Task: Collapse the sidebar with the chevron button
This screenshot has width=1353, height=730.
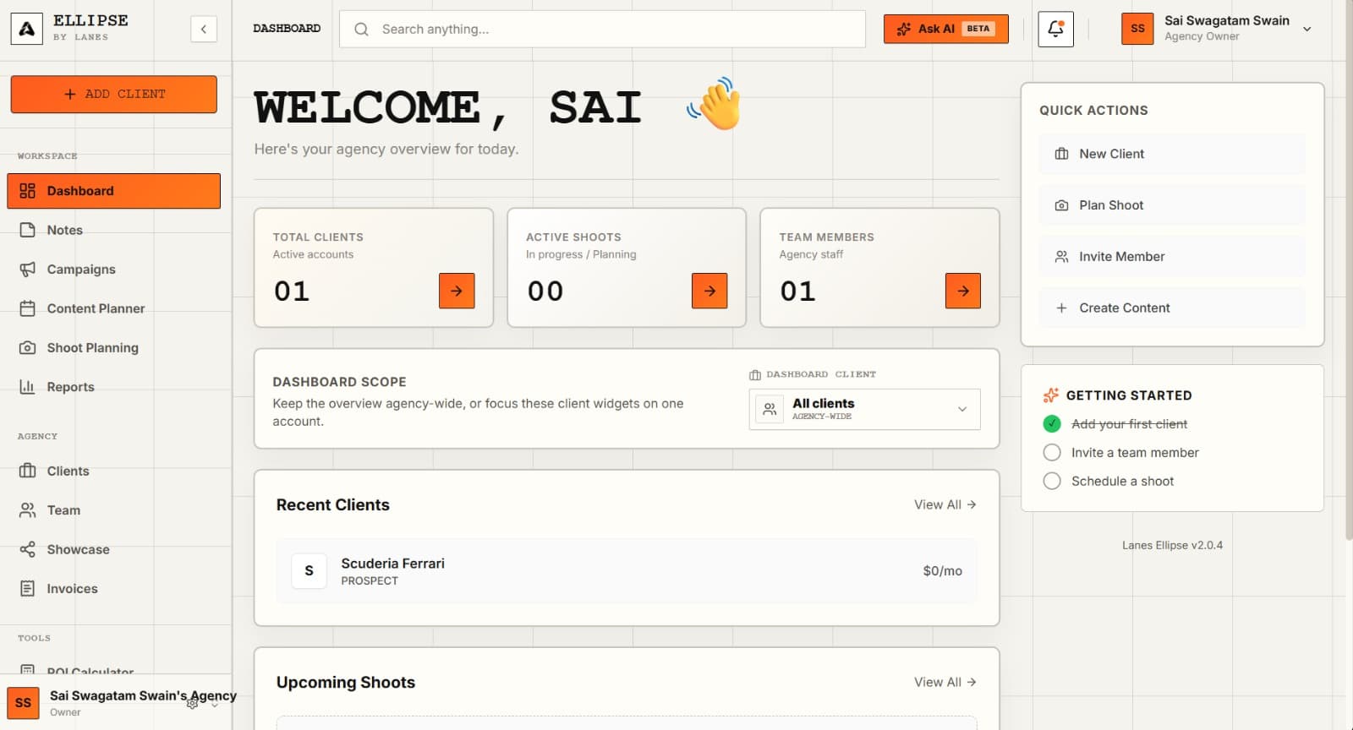Action: point(203,29)
